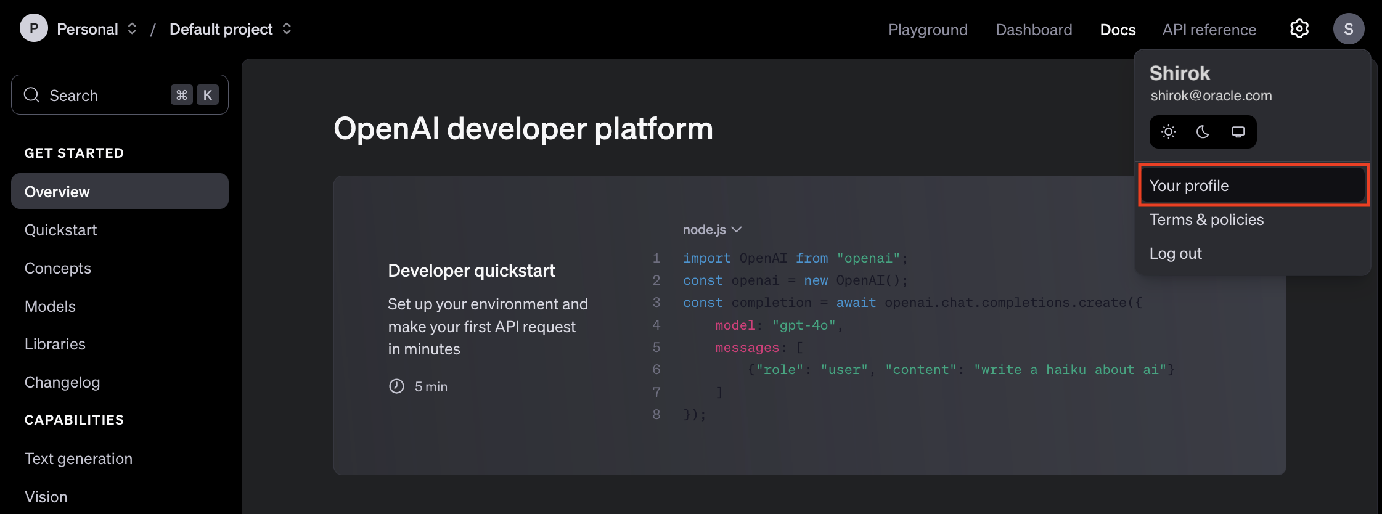Open the Developer quickstart card title

pos(472,271)
